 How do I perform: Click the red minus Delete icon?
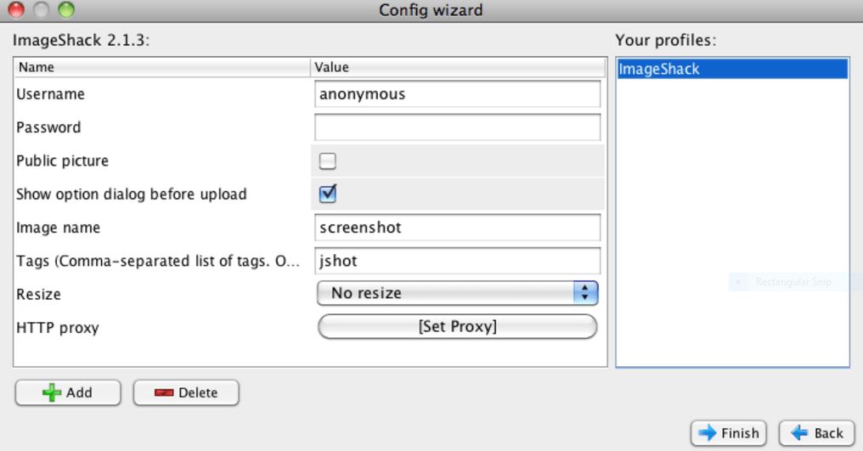pyautogui.click(x=164, y=392)
